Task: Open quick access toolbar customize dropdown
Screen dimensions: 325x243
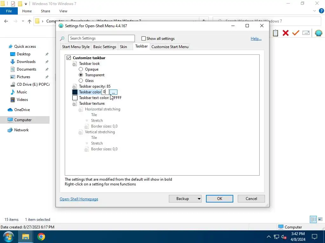Action: pyautogui.click(x=26, y=4)
